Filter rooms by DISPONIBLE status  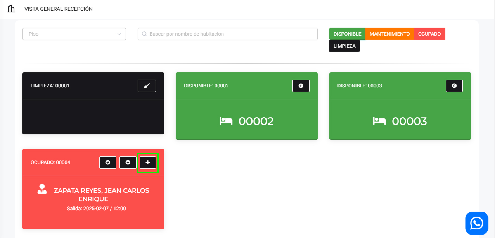click(x=347, y=34)
